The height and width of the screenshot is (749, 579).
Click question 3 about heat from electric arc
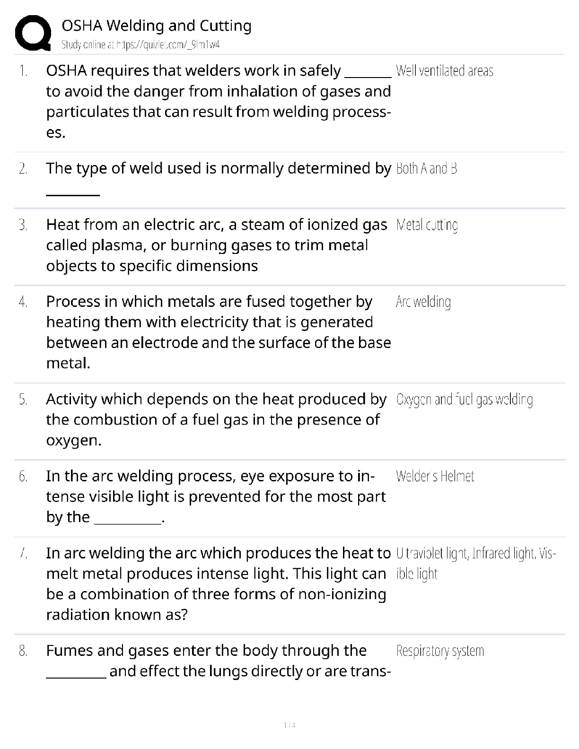[216, 245]
